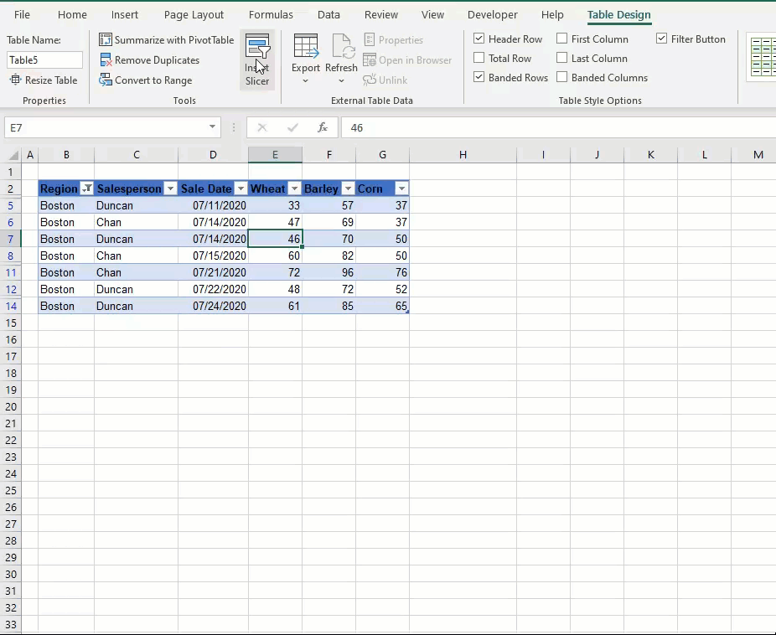Screen dimensions: 776x635
Task: Select column H header
Action: tap(463, 155)
